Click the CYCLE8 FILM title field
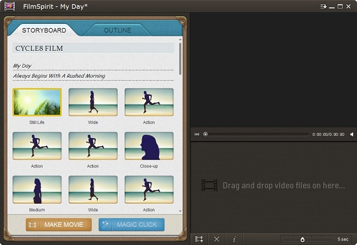Image resolution: width=357 pixels, height=245 pixels. coord(93,48)
